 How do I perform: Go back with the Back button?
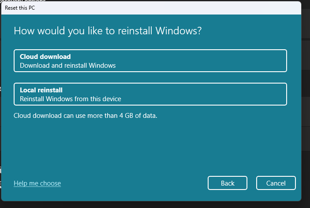[228, 183]
